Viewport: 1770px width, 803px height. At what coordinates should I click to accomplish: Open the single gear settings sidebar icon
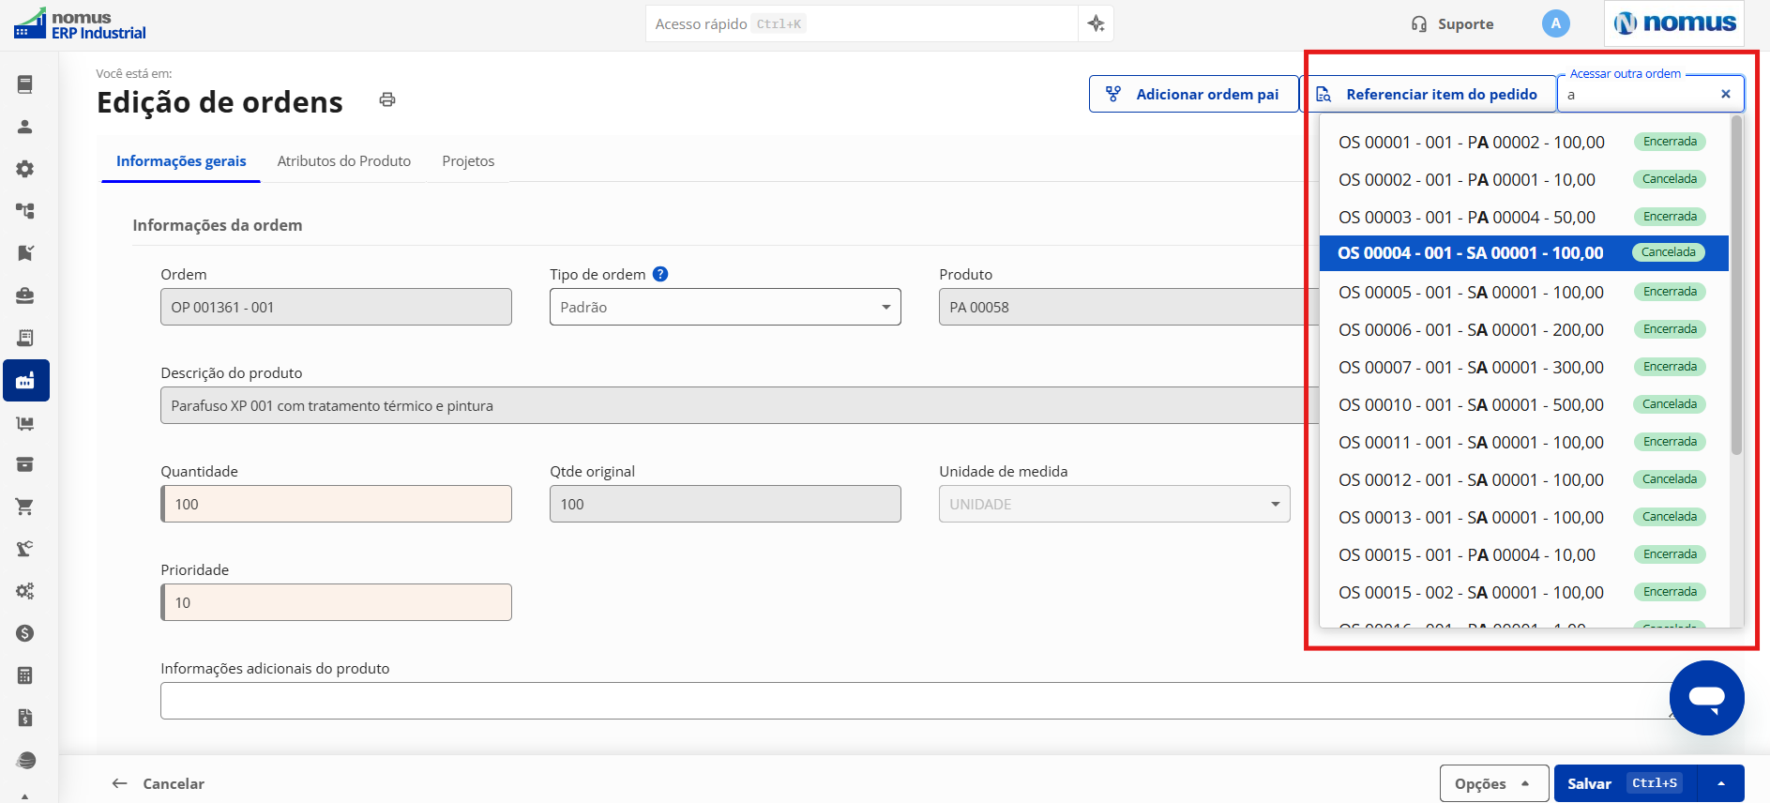[25, 169]
